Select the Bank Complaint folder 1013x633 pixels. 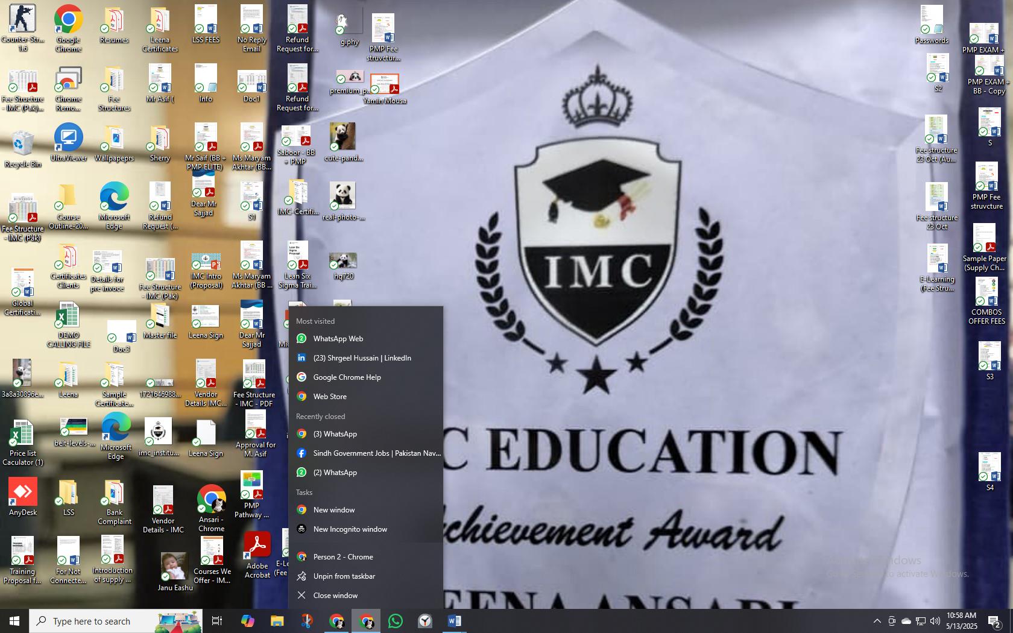pyautogui.click(x=114, y=503)
